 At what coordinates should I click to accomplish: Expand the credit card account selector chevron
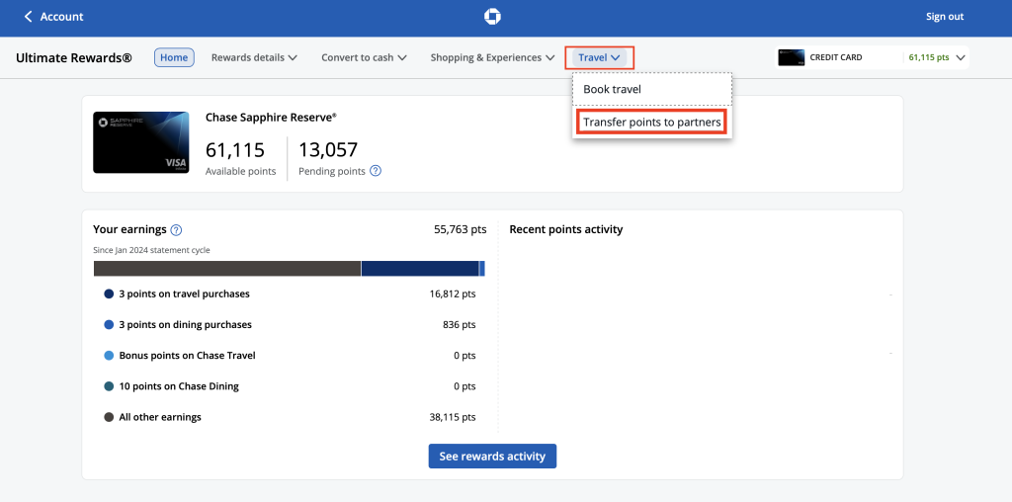961,57
